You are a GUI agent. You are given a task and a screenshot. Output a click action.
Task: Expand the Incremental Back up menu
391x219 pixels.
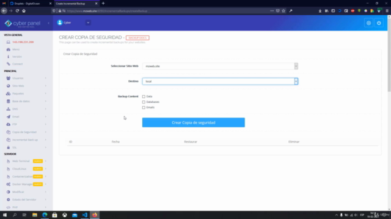pyautogui.click(x=46, y=140)
